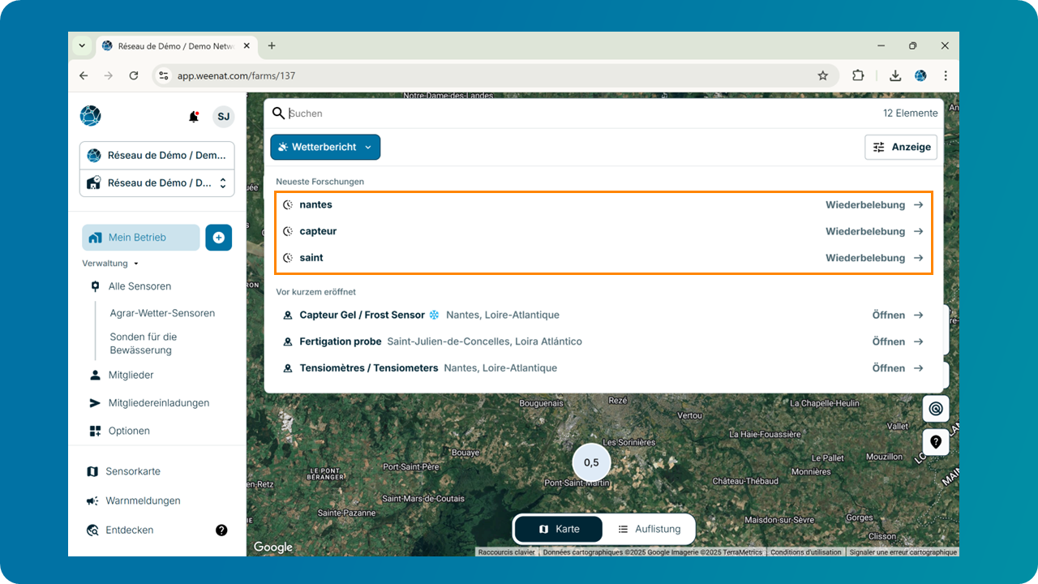Image resolution: width=1038 pixels, height=584 pixels.
Task: Open Mein Betrieb
Action: pos(141,238)
